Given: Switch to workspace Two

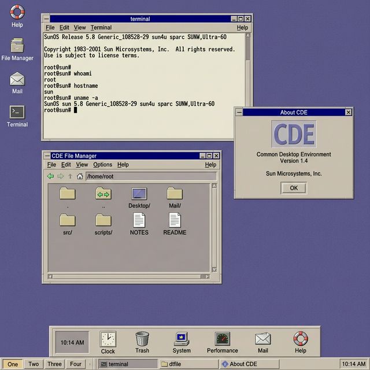Looking at the screenshot, I should click(34, 364).
